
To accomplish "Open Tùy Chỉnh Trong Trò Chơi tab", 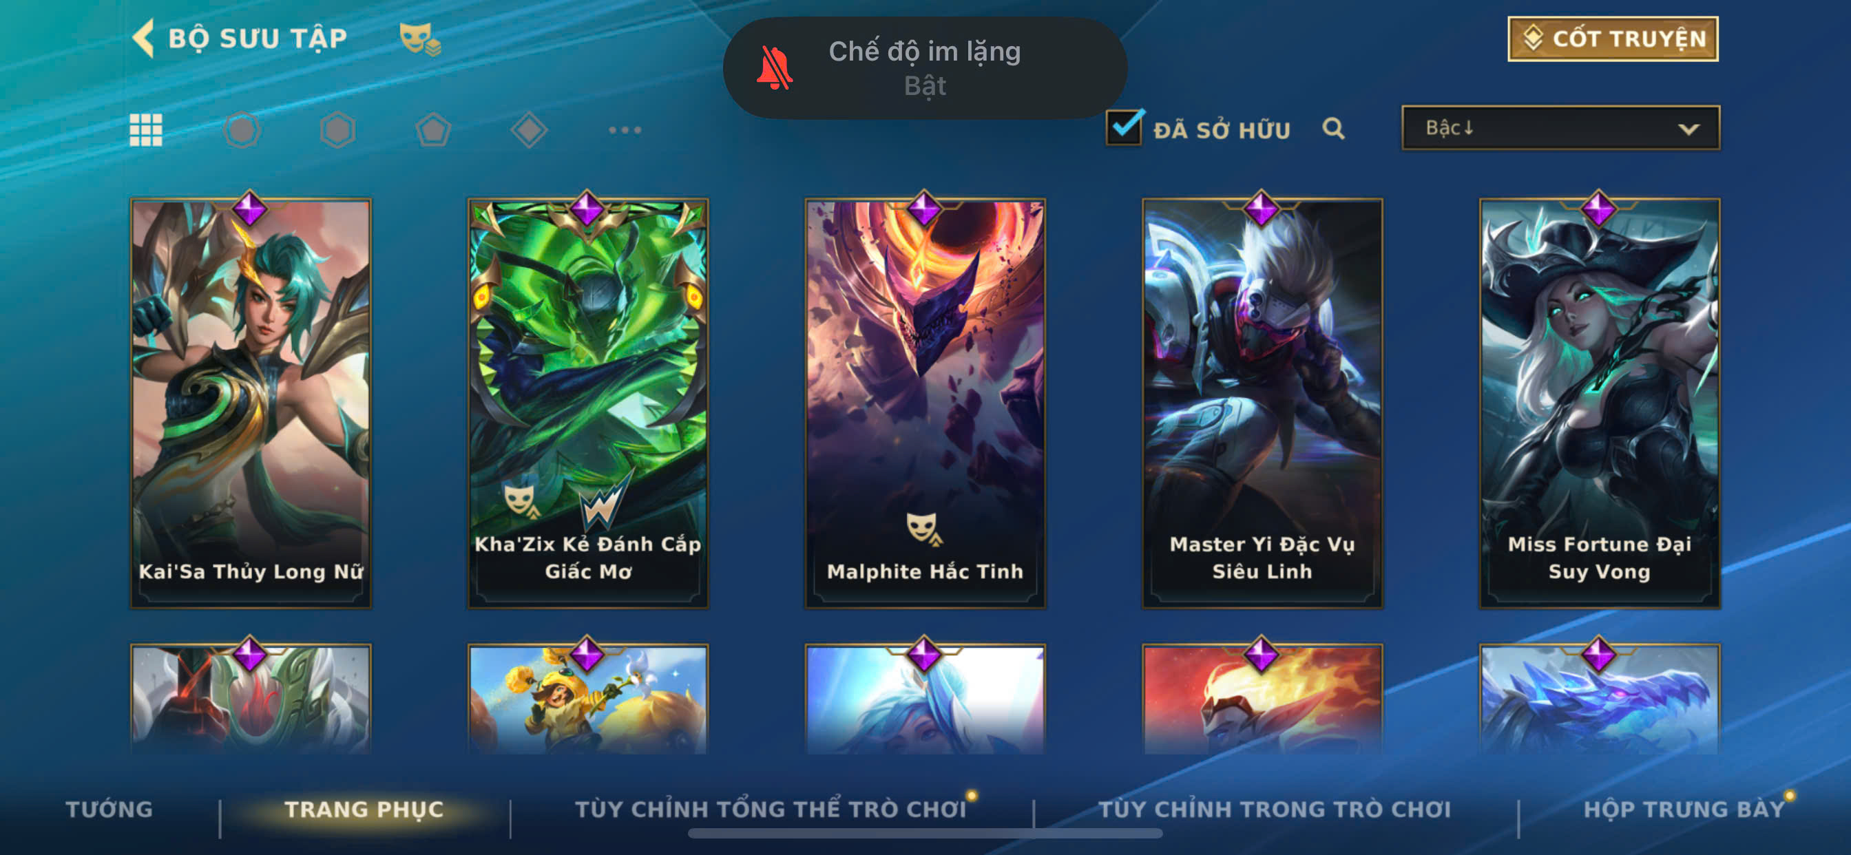I will [1275, 809].
